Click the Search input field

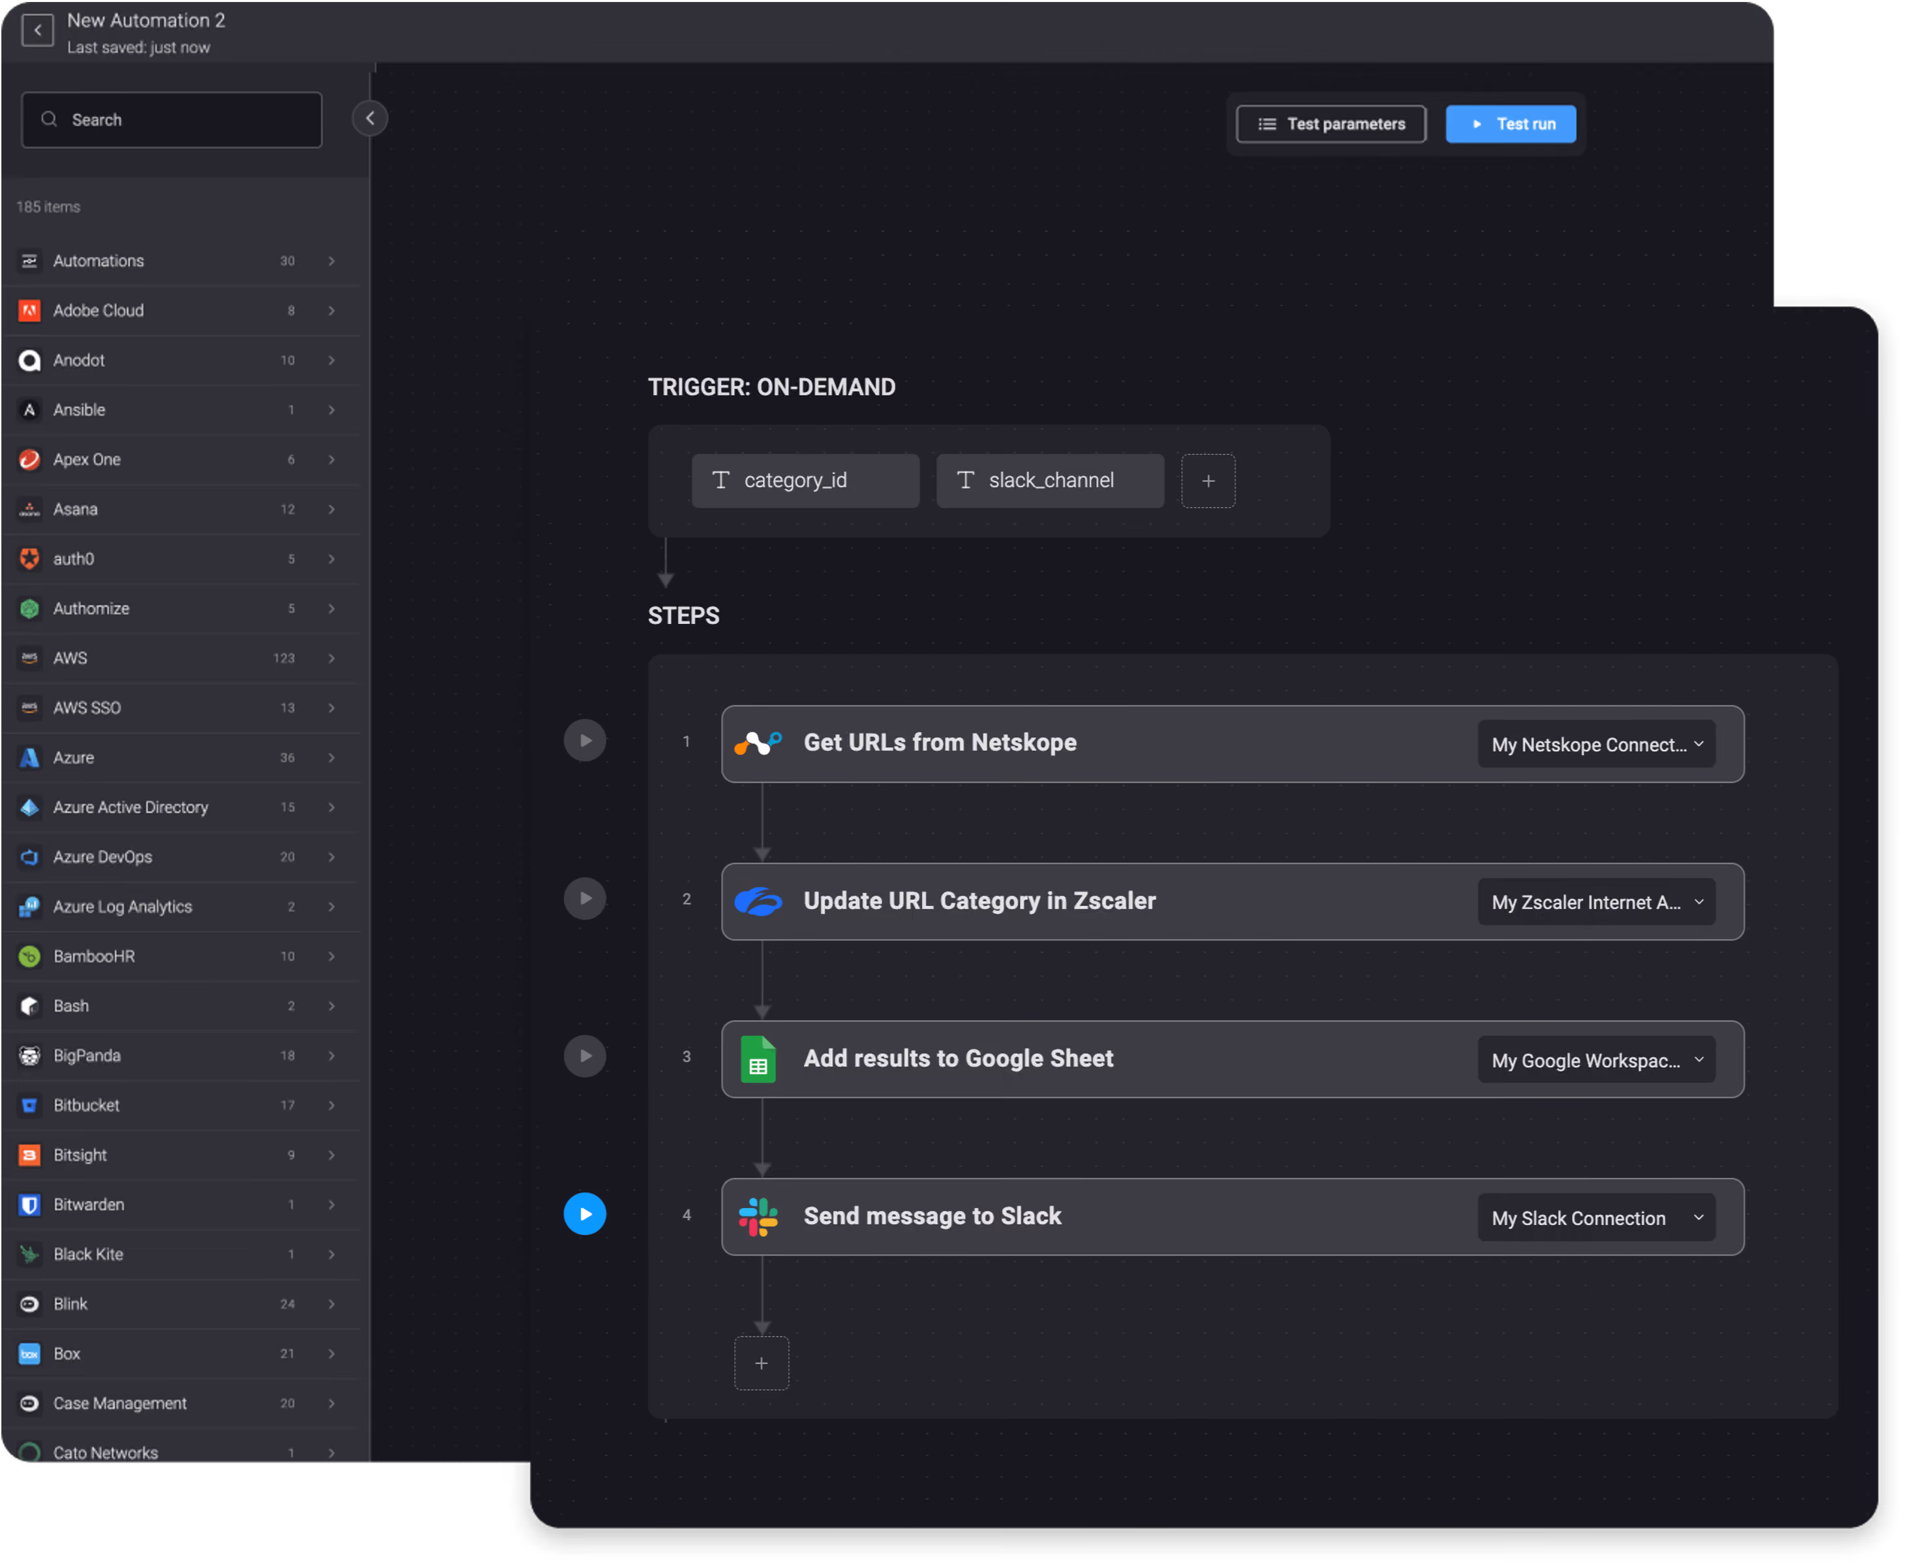[x=172, y=120]
